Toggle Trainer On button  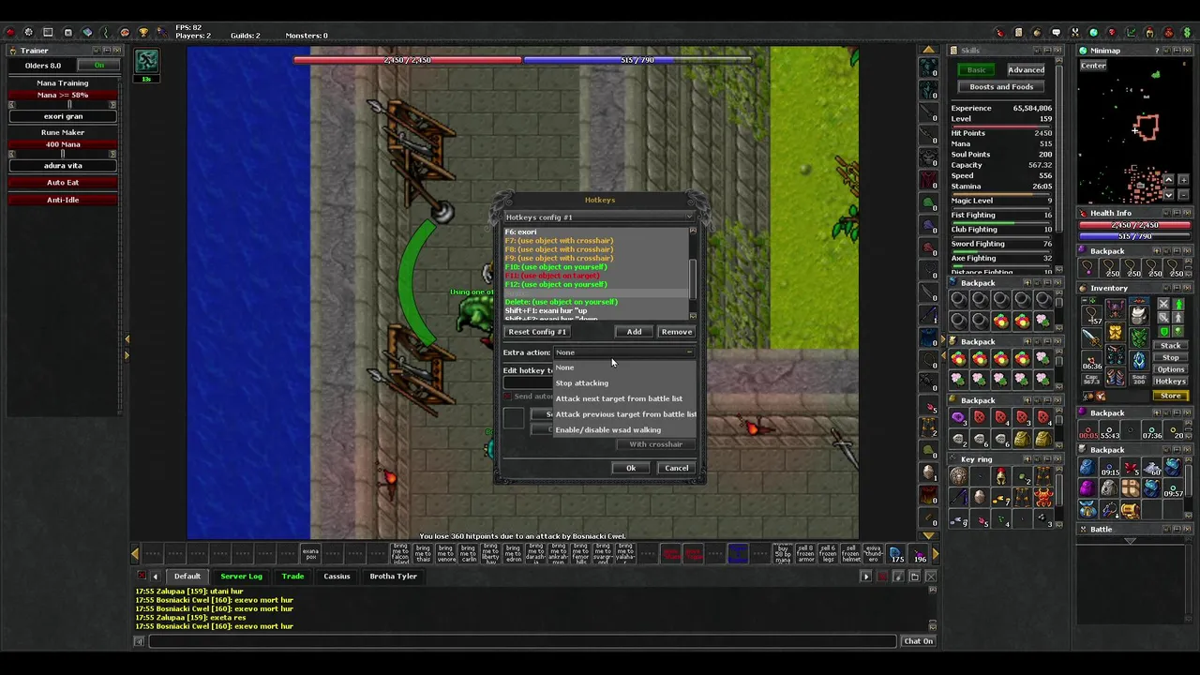tap(98, 66)
